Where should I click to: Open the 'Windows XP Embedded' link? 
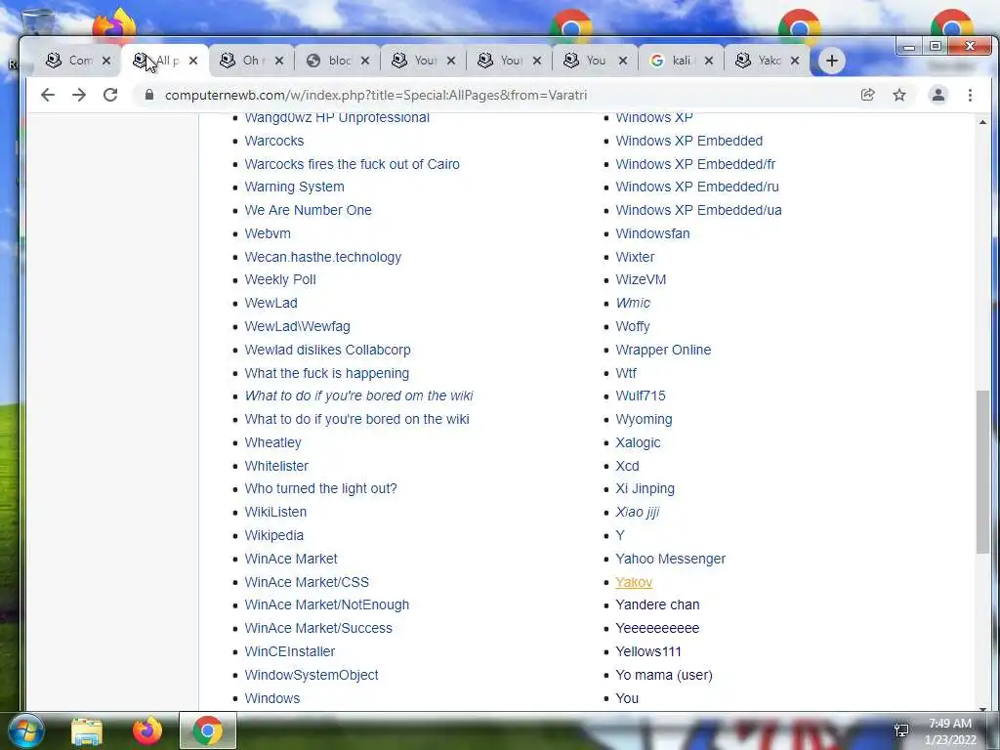688,141
